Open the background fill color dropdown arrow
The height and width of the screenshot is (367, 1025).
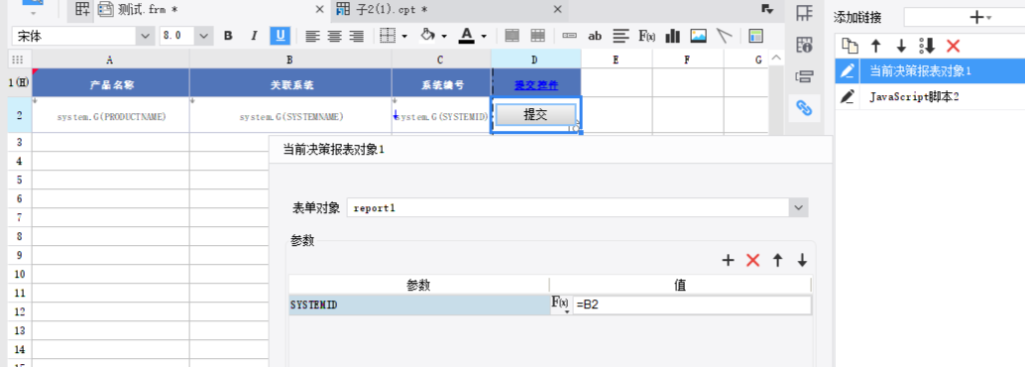444,37
